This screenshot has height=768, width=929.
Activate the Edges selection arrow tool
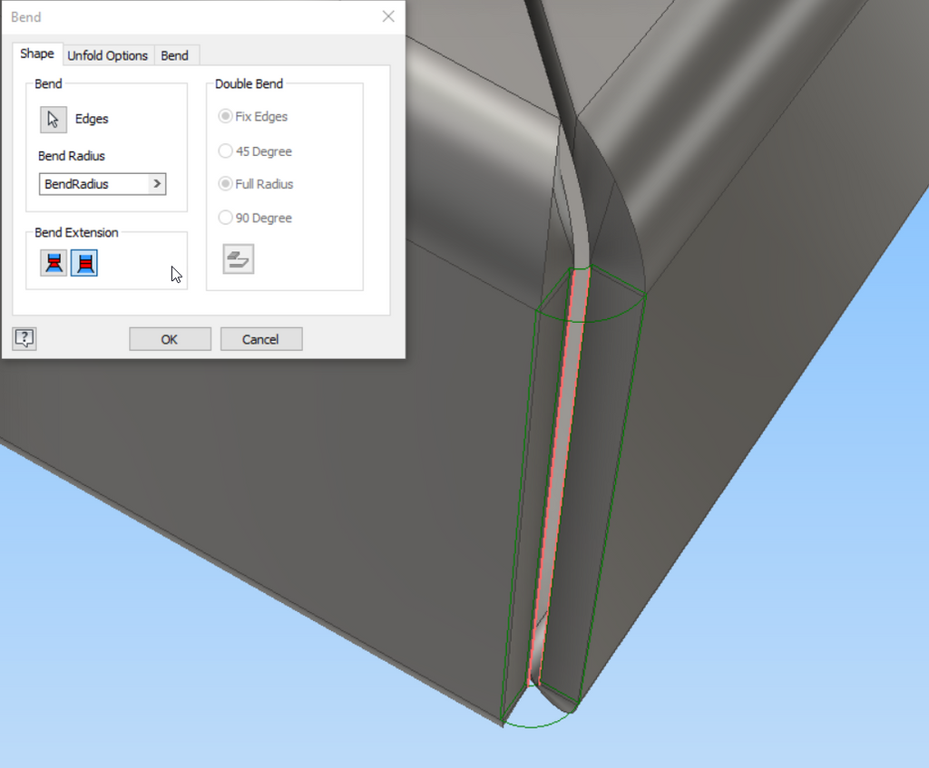click(54, 119)
